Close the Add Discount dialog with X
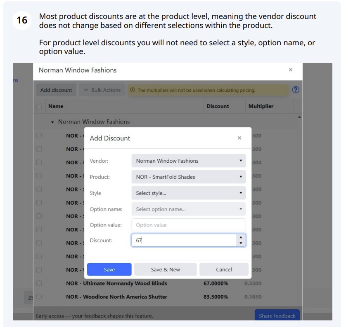 point(239,138)
